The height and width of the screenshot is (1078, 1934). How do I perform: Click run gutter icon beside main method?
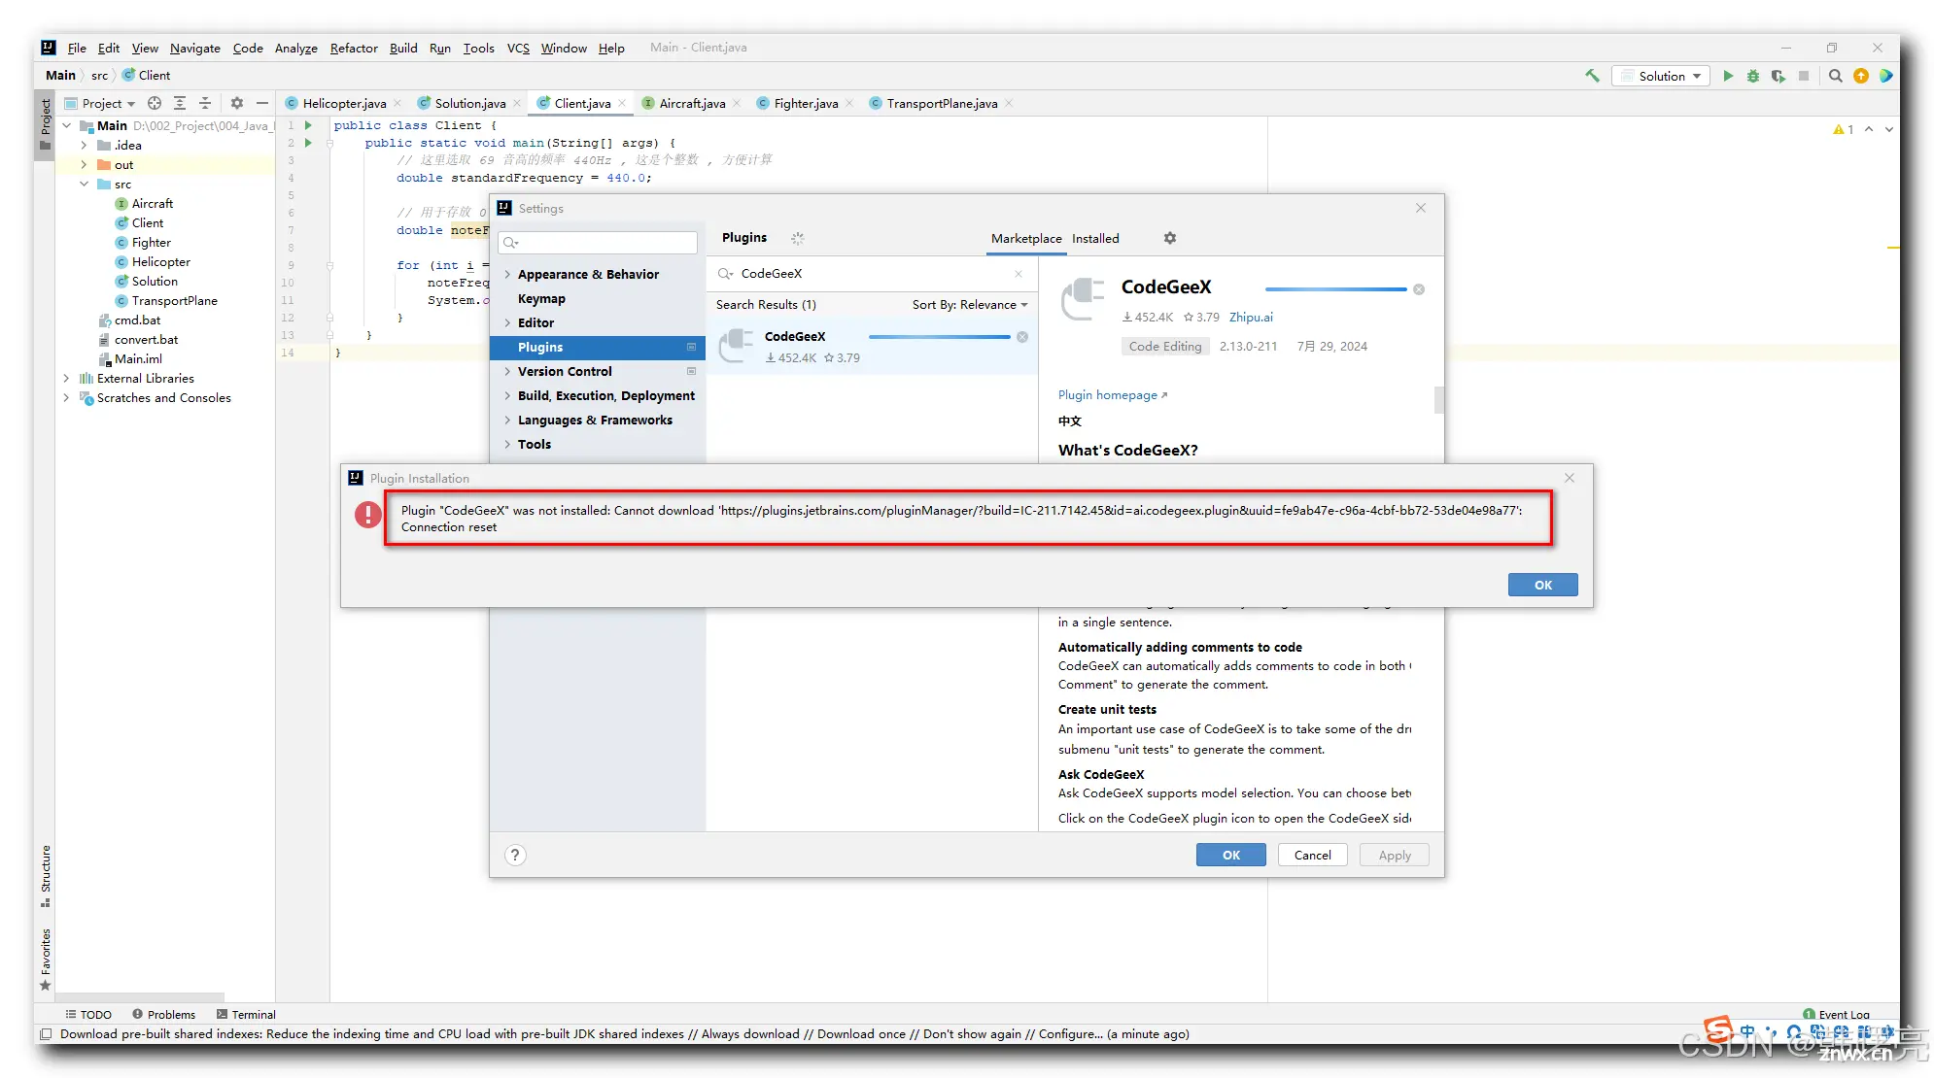pos(308,143)
